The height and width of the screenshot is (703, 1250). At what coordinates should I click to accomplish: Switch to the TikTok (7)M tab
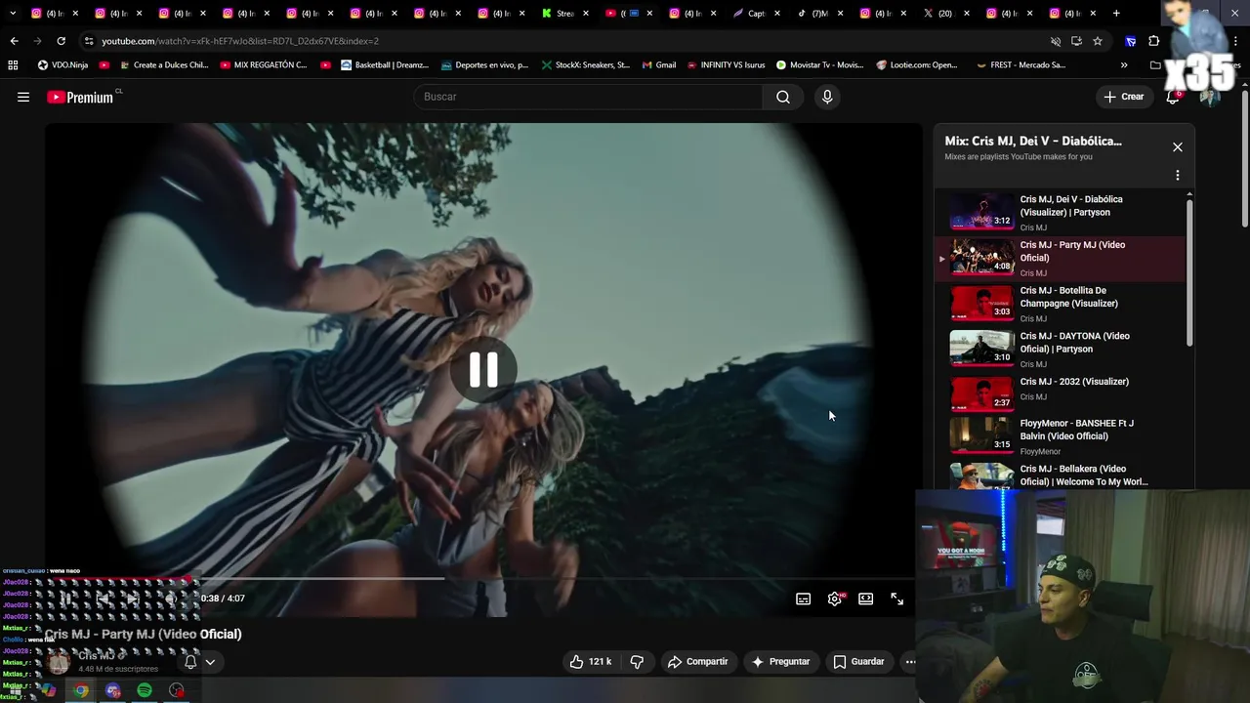[x=820, y=14]
